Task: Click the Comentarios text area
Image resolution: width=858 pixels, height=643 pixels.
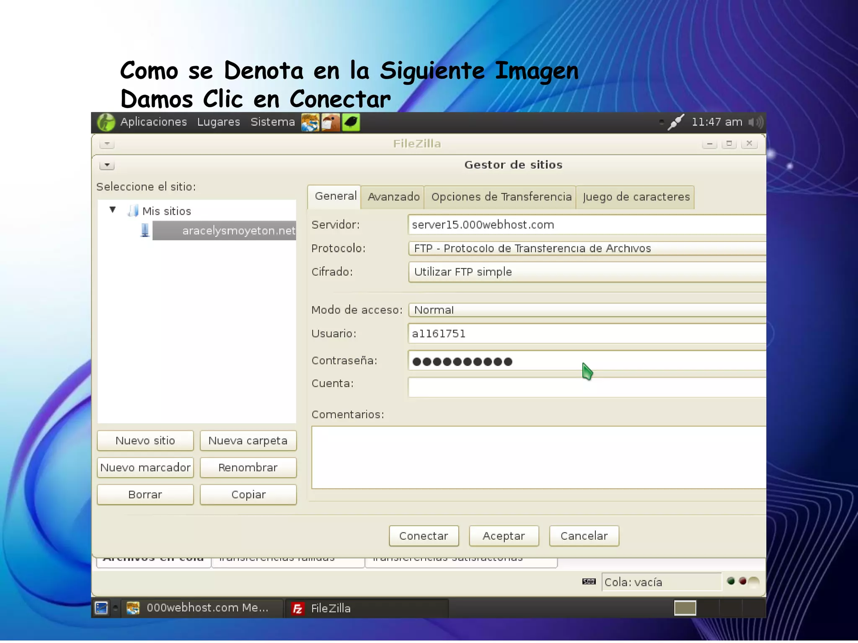Action: coord(539,458)
